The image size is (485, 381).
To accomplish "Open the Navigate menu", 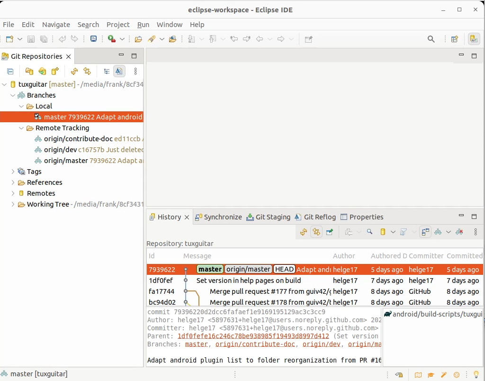I will tap(56, 25).
